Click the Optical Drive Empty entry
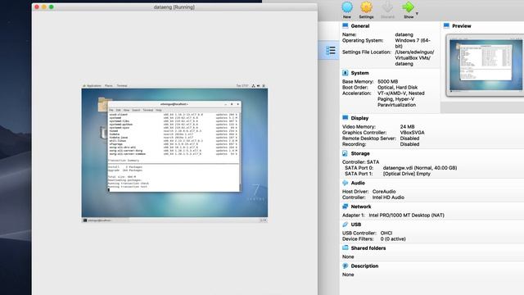The image size is (524, 295). (x=407, y=174)
